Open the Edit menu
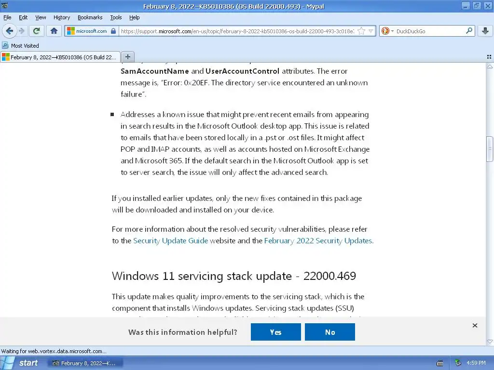The image size is (494, 370). (23, 17)
